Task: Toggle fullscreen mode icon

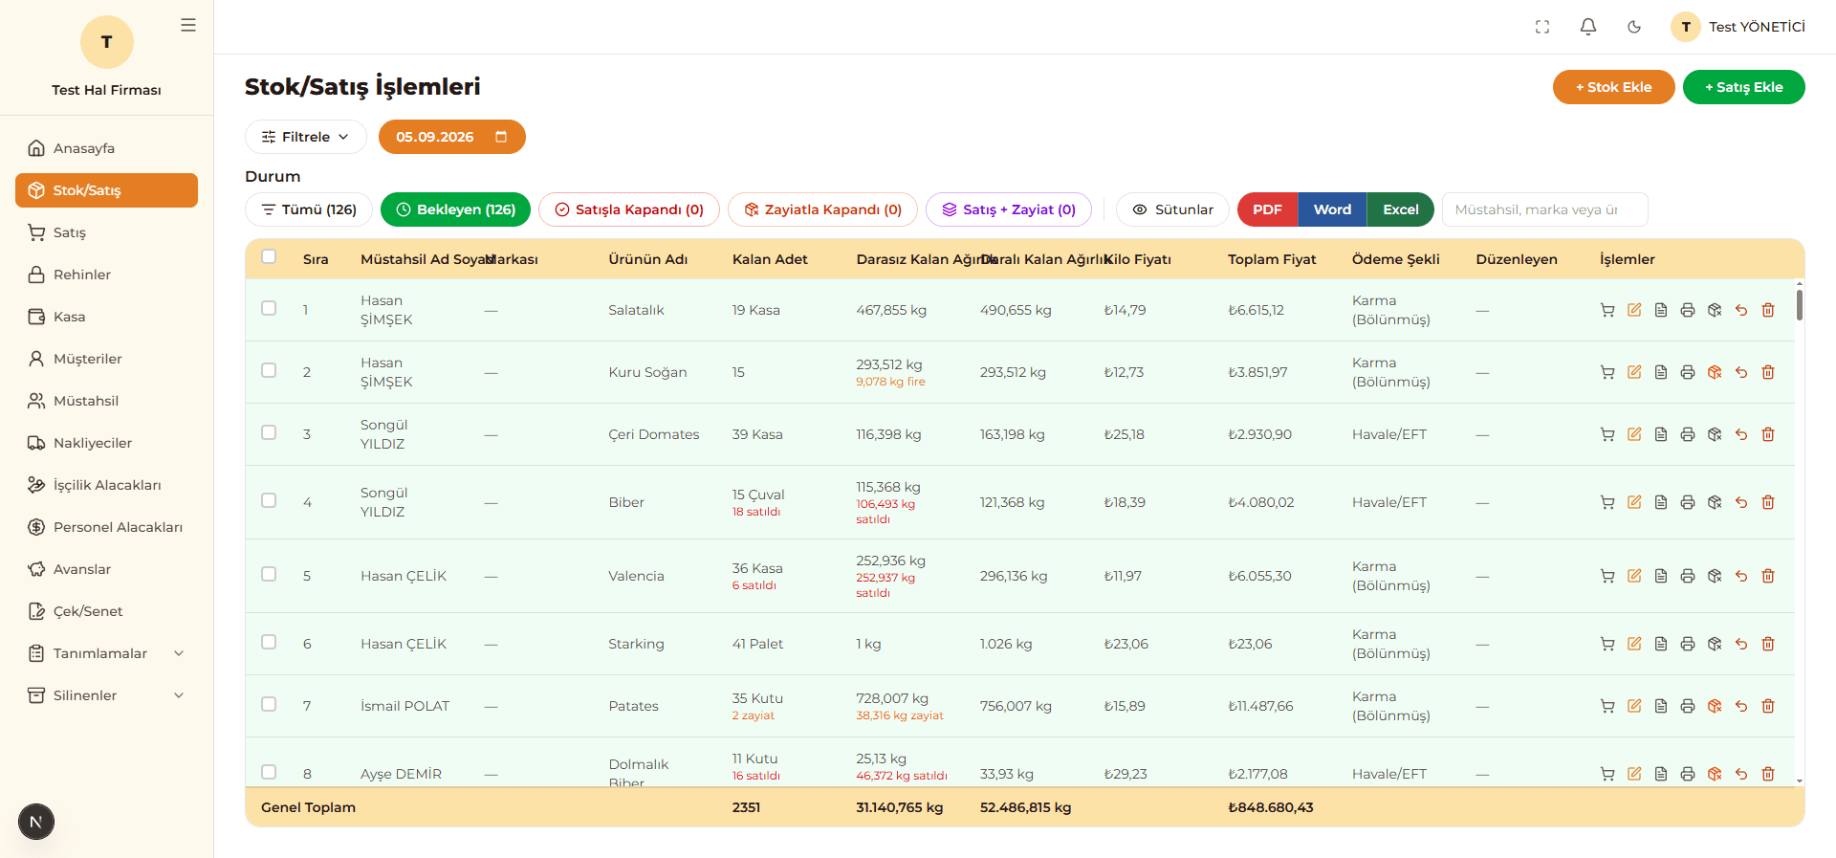Action: pos(1542,27)
